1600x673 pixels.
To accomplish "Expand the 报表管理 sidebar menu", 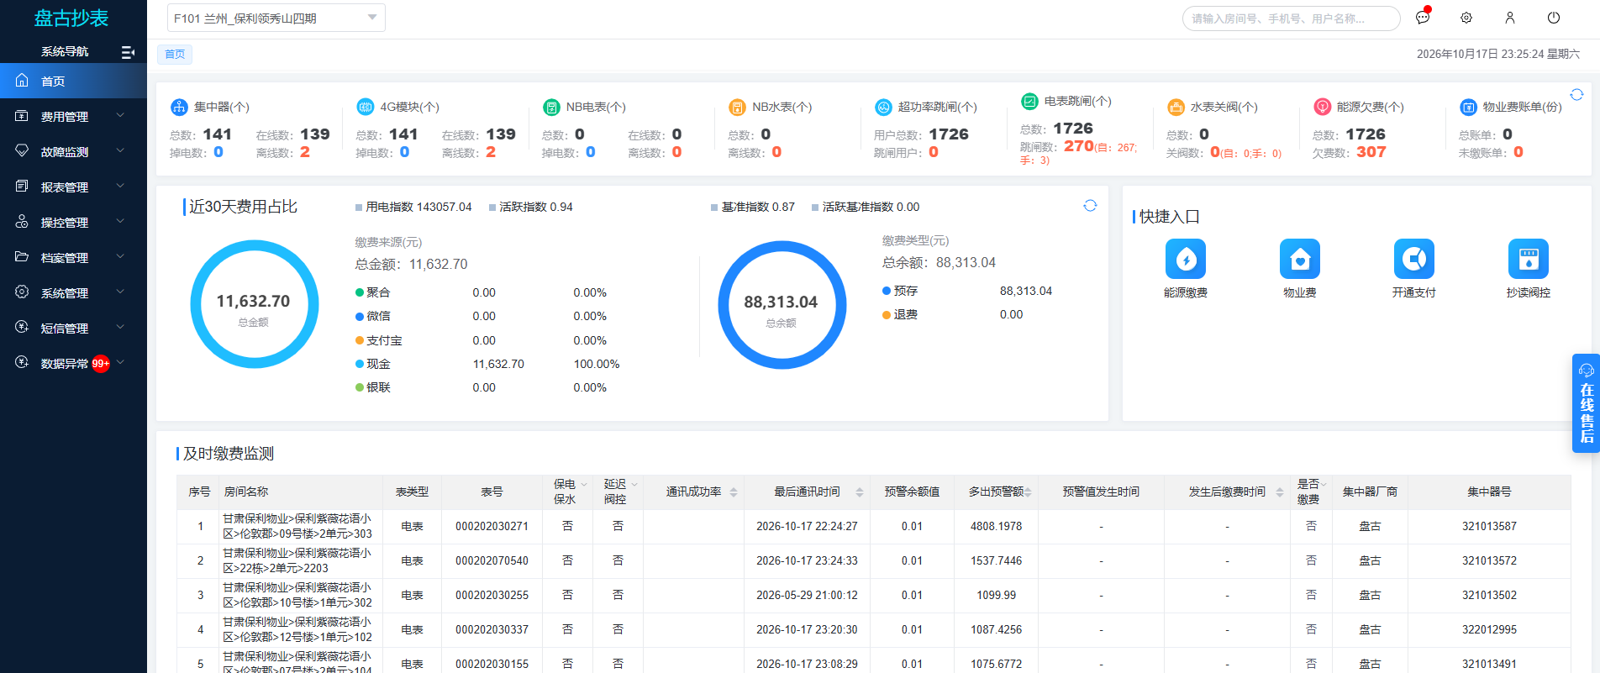I will coord(73,187).
